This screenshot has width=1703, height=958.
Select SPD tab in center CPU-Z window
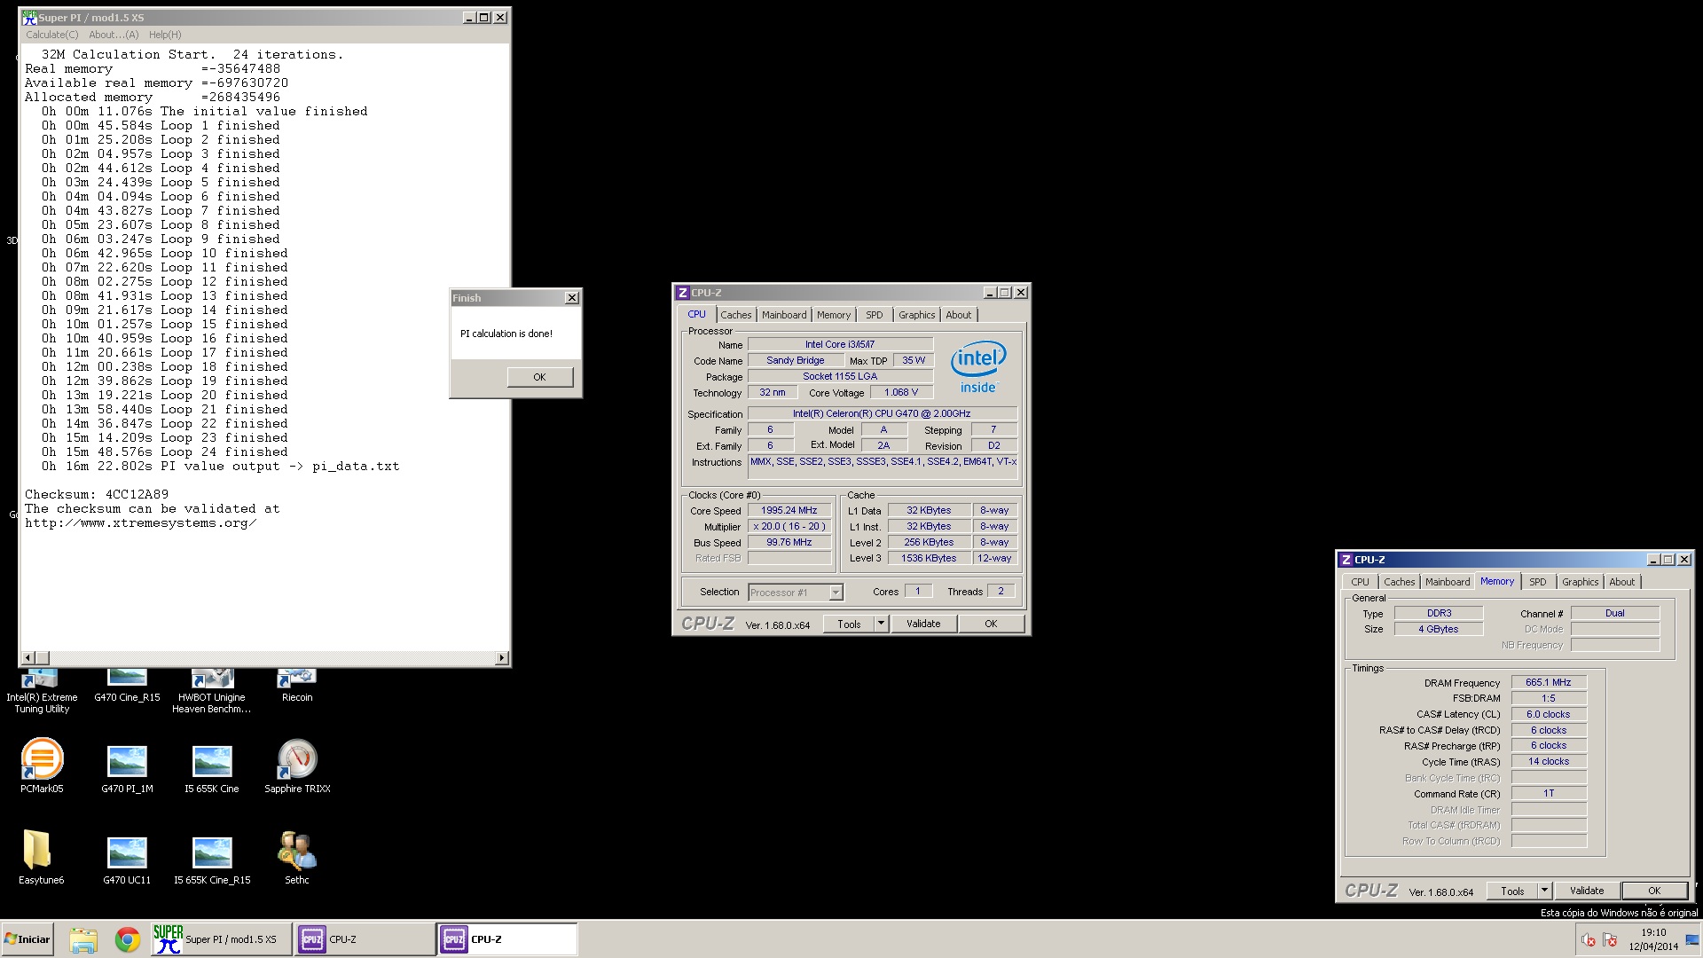click(x=875, y=315)
